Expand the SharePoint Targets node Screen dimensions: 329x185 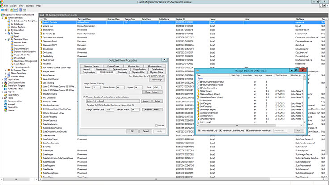pyautogui.click(x=3, y=86)
